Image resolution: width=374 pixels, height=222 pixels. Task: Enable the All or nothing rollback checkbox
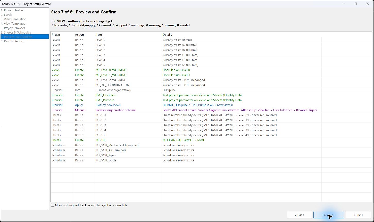pyautogui.click(x=53, y=205)
